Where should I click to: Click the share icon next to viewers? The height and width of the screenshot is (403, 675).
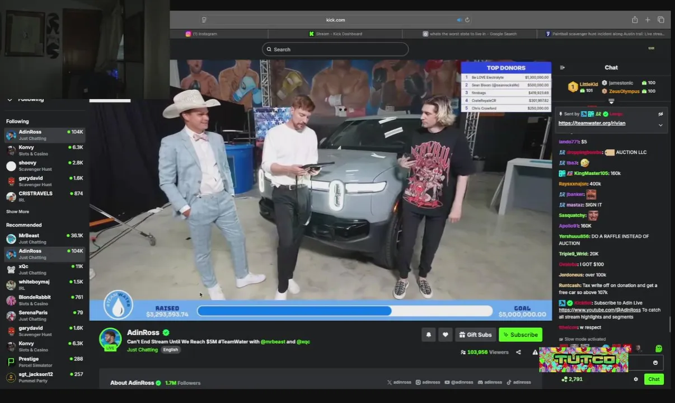tap(518, 352)
